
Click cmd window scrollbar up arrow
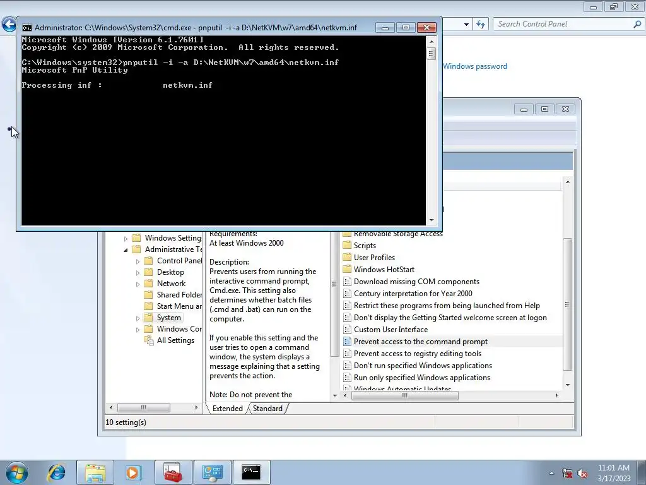(432, 42)
